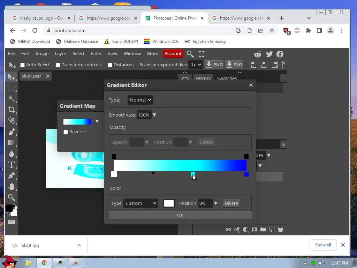
Task: Export as PNG button
Action: 214,65
